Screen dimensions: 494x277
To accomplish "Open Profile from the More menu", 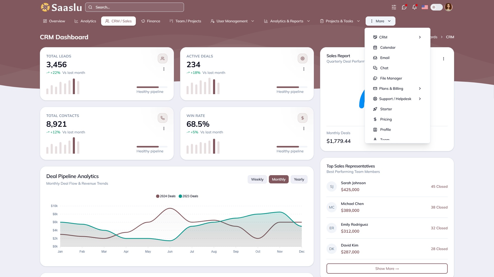I will coord(397,130).
